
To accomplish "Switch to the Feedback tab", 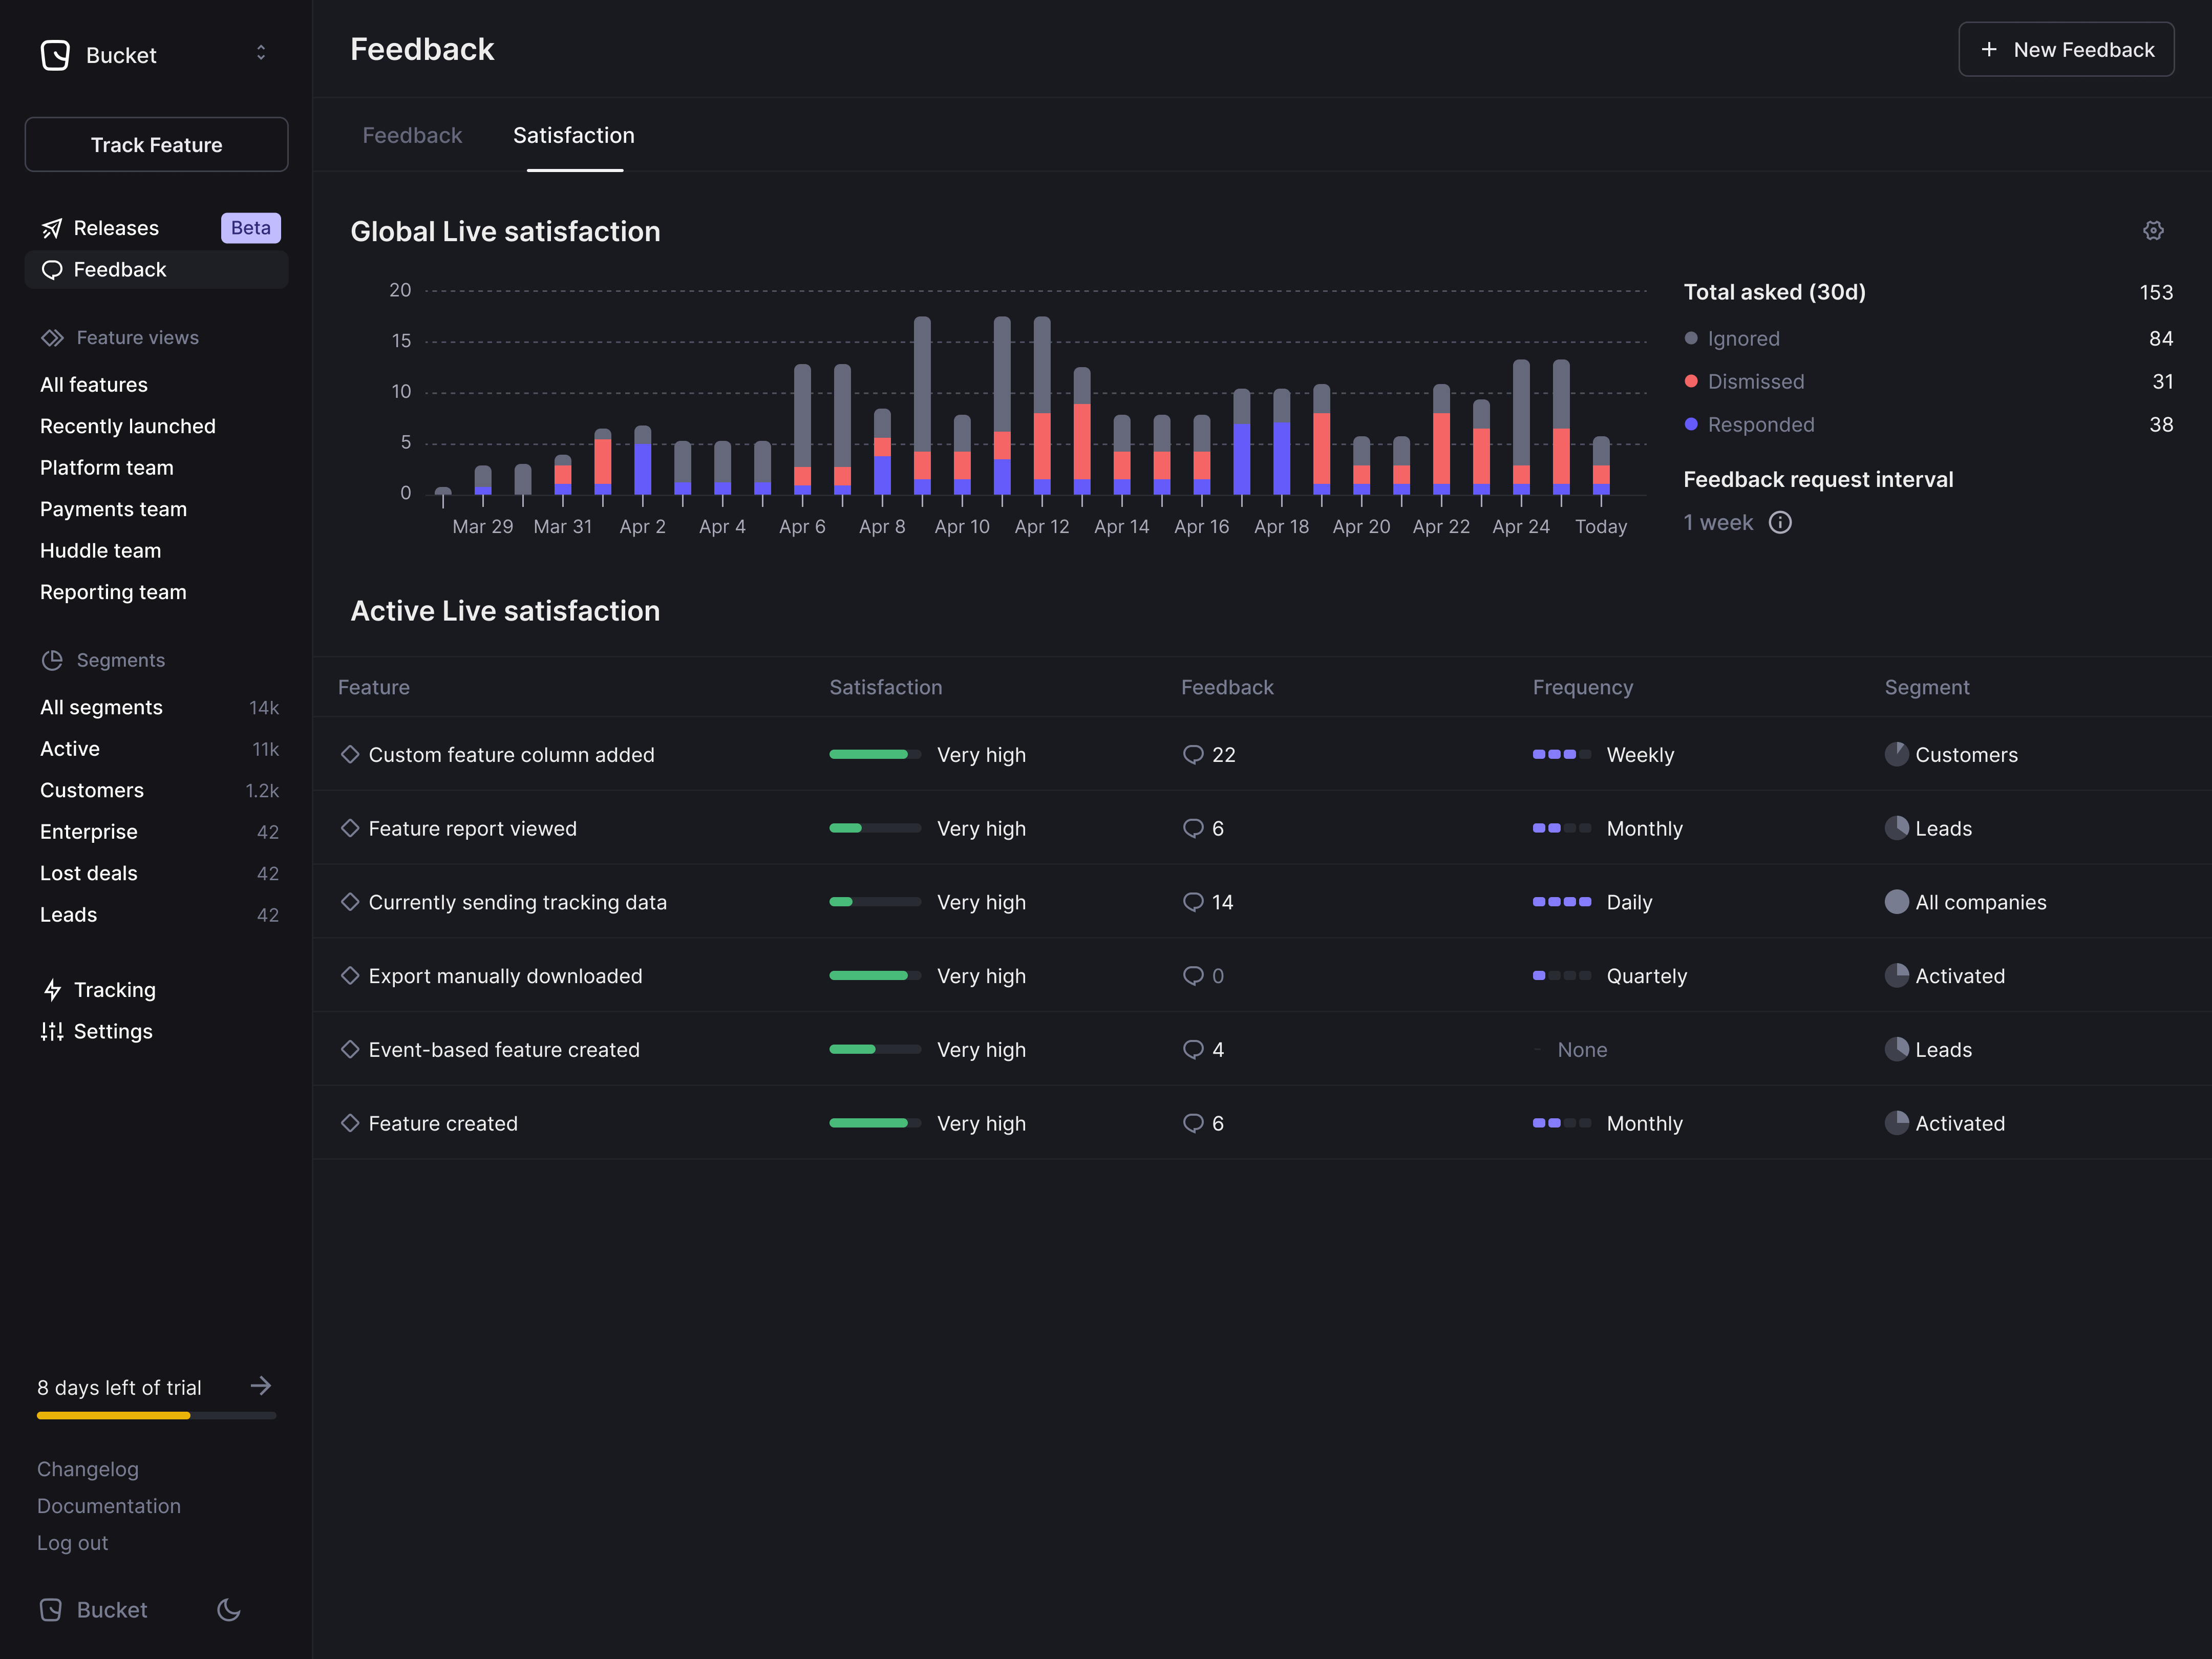I will point(412,135).
